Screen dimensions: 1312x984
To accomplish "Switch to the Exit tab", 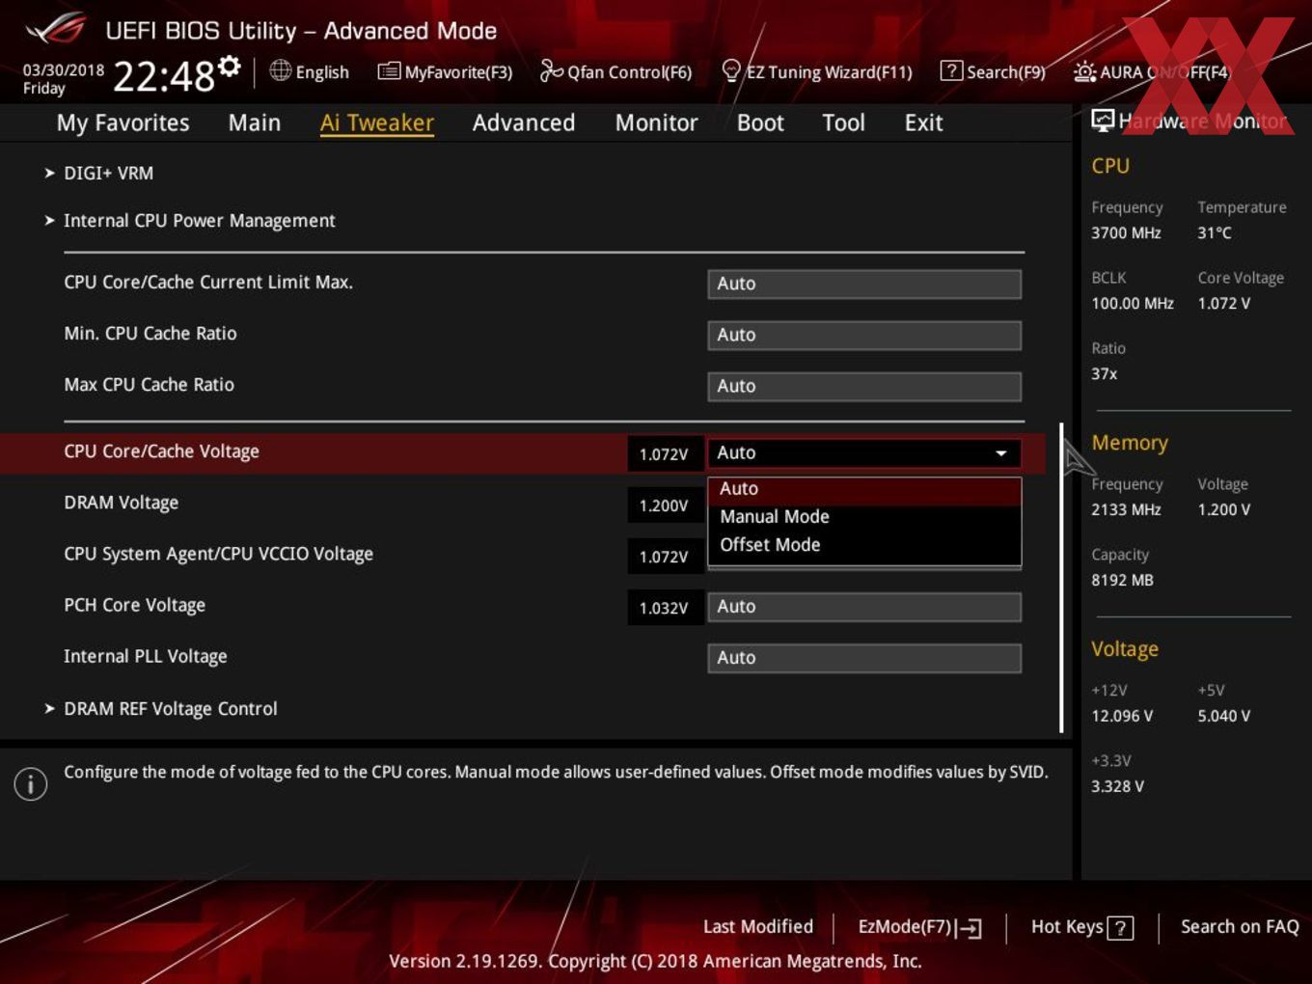I will 923,123.
